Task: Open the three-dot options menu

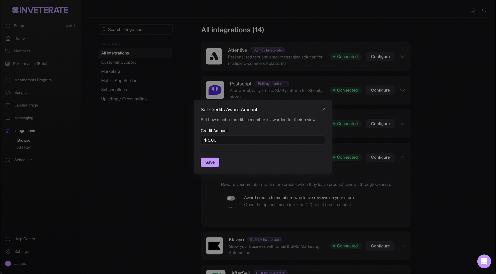Action: point(230,208)
